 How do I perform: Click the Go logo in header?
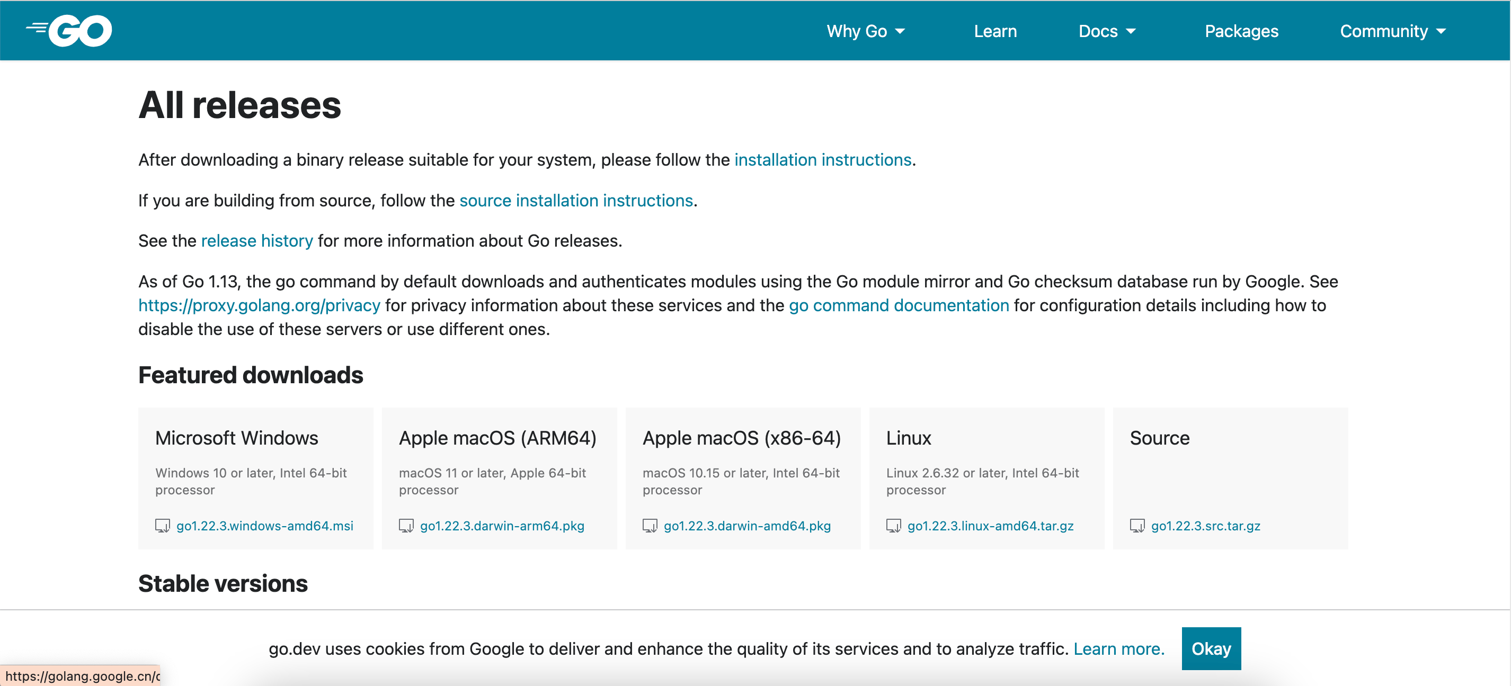69,31
